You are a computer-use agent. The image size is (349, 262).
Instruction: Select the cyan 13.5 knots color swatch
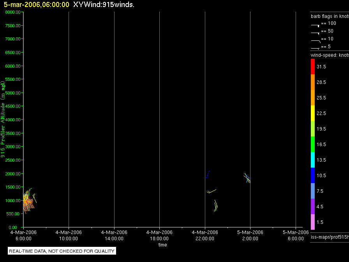click(313, 160)
